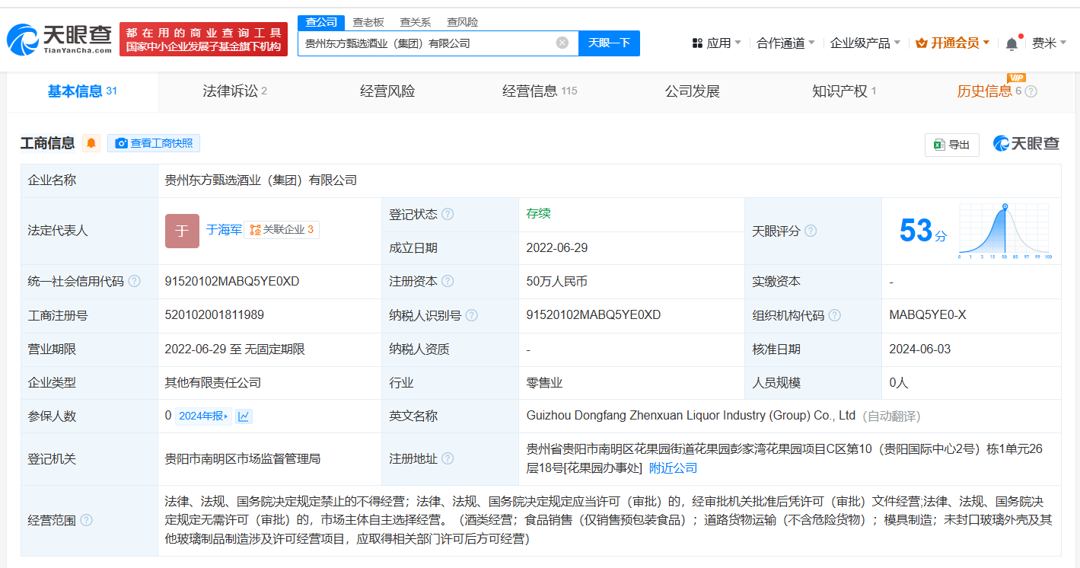This screenshot has width=1080, height=568.
Task: Click the notification bell in header
Action: (1012, 43)
